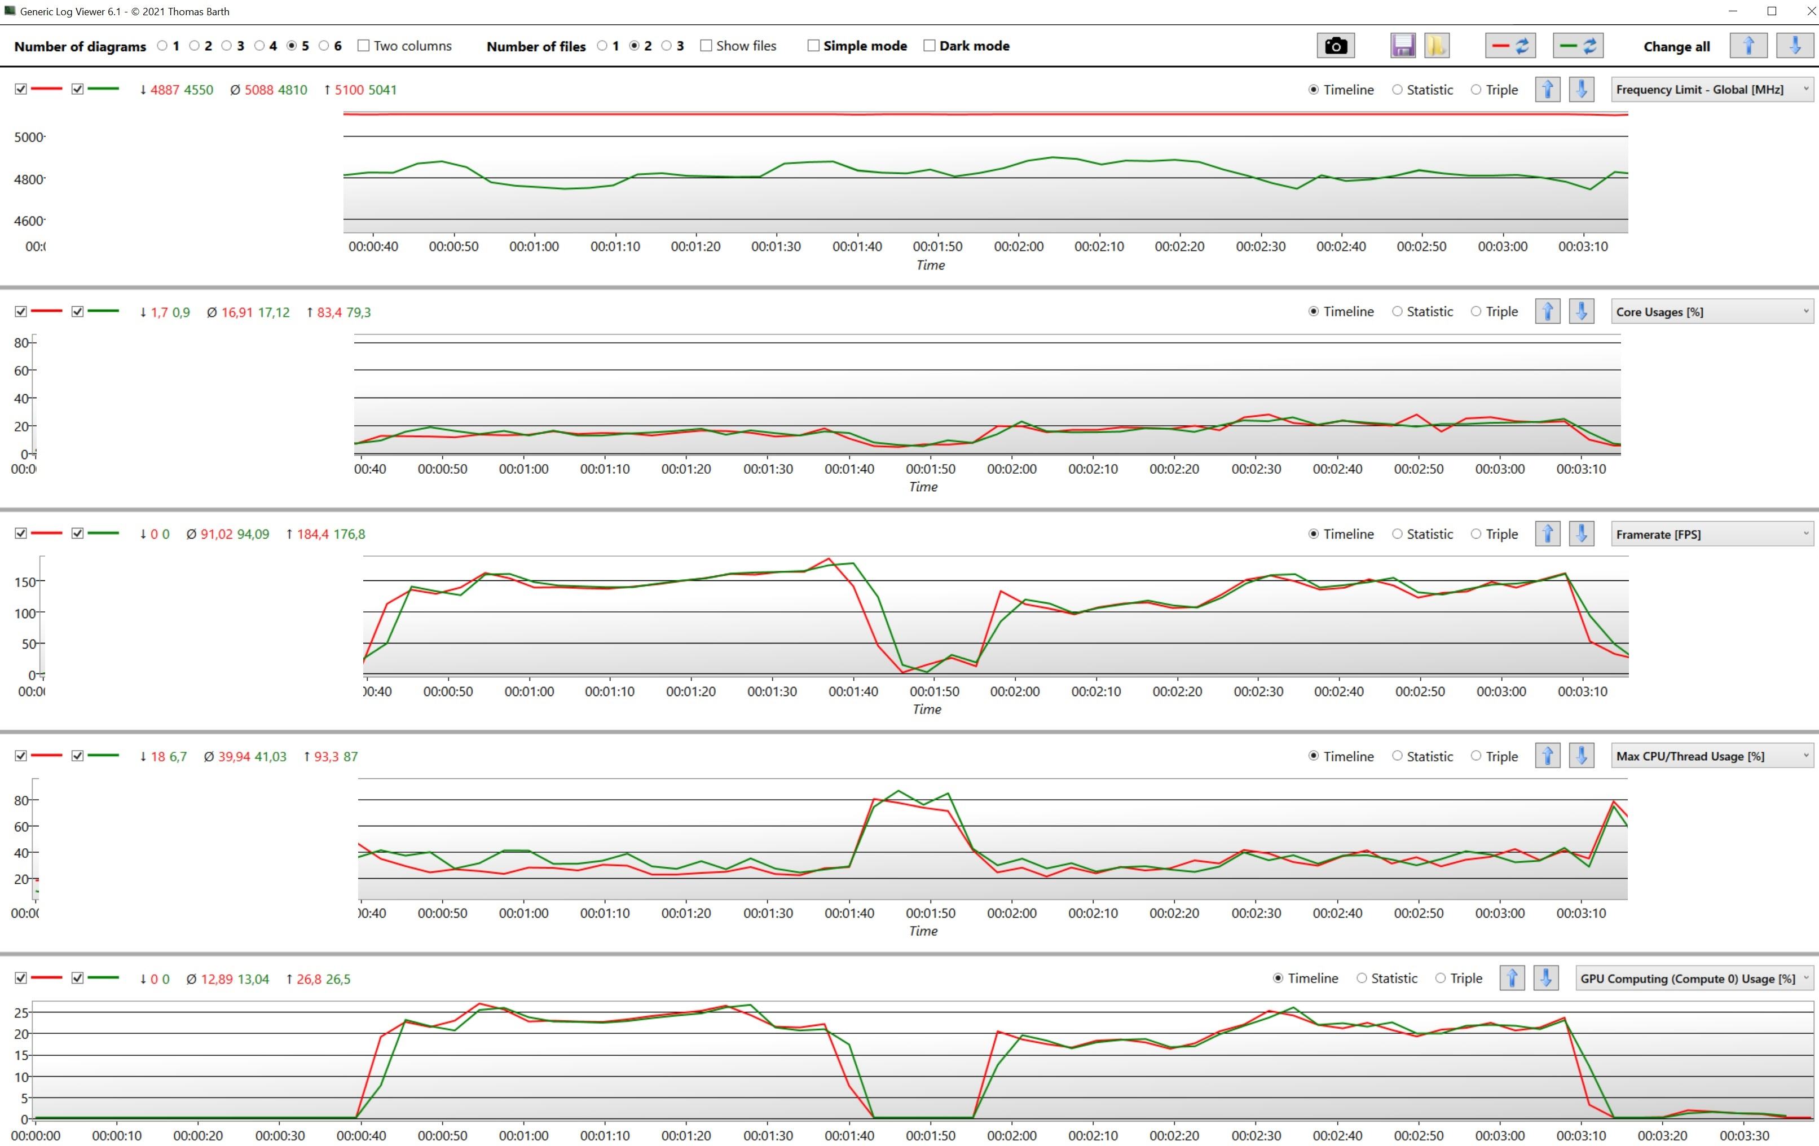Click the Core Usages diagram's up arrow
This screenshot has height=1146, width=1819.
coord(1547,311)
